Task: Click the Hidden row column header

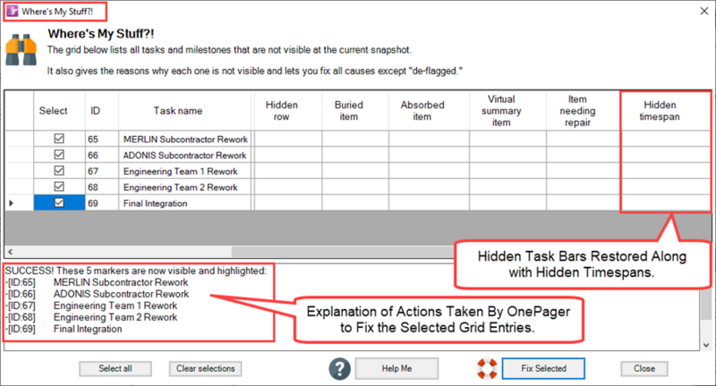Action: pyautogui.click(x=287, y=111)
